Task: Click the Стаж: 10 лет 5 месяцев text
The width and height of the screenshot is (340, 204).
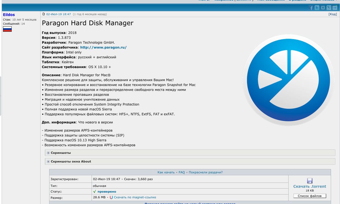Action: pos(20,20)
